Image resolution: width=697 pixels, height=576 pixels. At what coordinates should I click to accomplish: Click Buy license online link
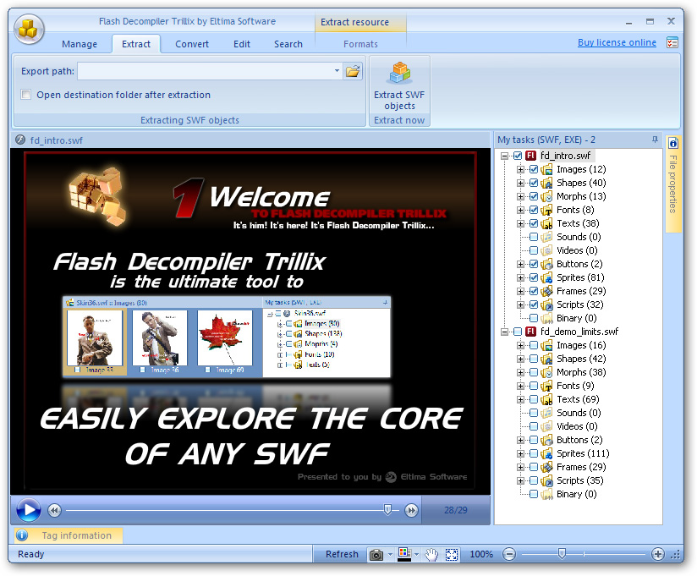point(617,42)
